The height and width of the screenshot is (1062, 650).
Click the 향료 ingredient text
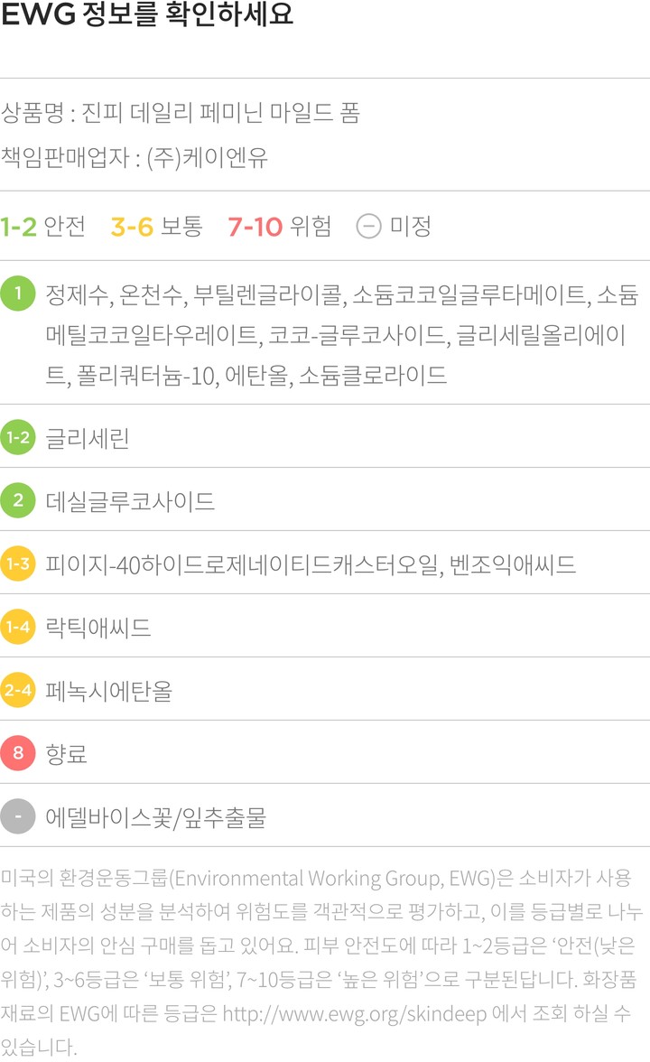pyautogui.click(x=67, y=754)
